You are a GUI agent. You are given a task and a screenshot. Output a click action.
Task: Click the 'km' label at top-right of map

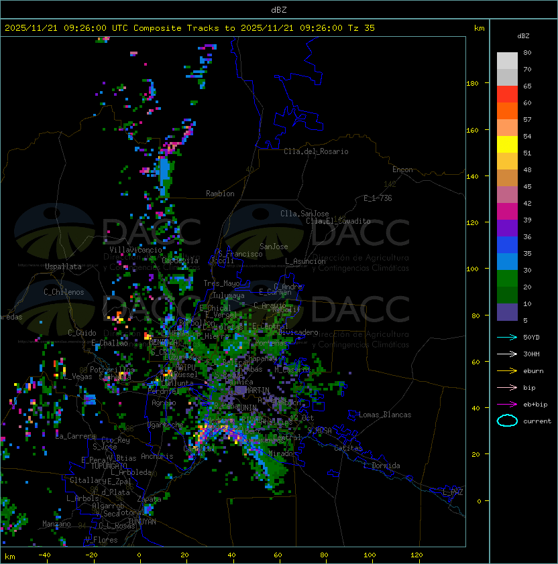tap(479, 28)
